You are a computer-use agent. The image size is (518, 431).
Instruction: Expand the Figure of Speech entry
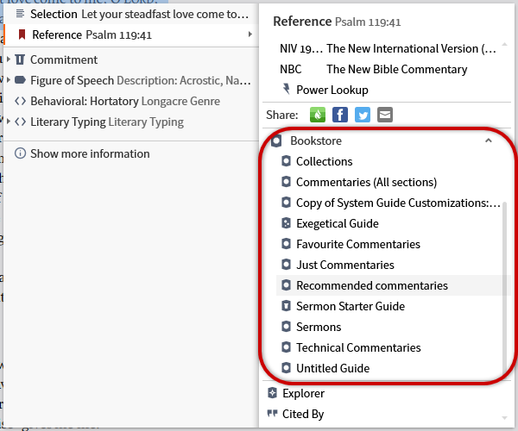click(x=8, y=80)
